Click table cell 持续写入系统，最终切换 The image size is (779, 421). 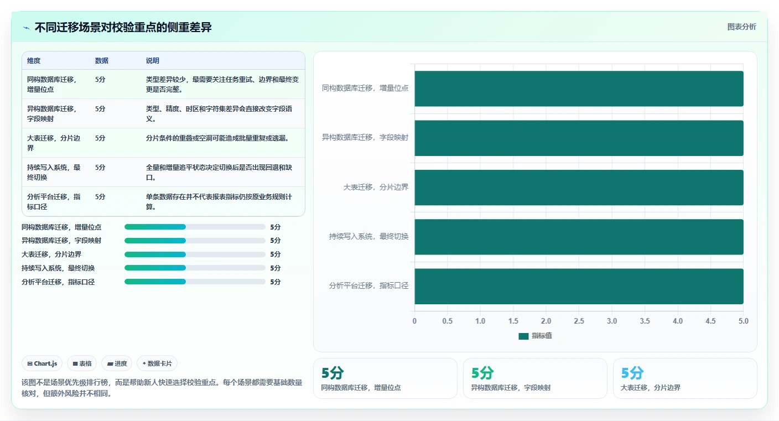pos(55,172)
